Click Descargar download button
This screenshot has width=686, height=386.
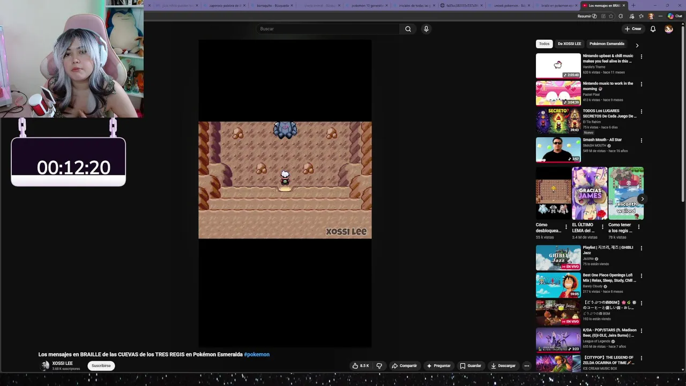coord(503,366)
